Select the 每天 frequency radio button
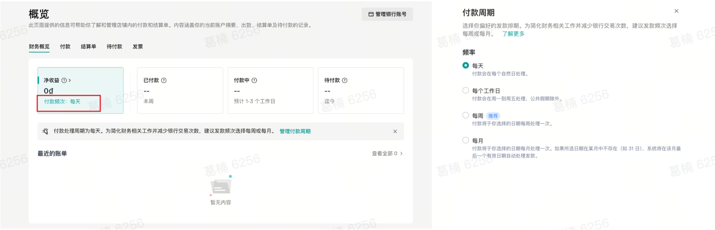Viewport: 715px width, 230px height. 465,65
